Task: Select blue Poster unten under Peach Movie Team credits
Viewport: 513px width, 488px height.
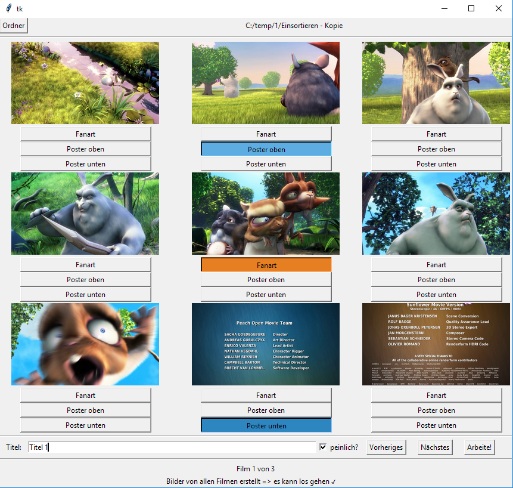Action: (266, 425)
